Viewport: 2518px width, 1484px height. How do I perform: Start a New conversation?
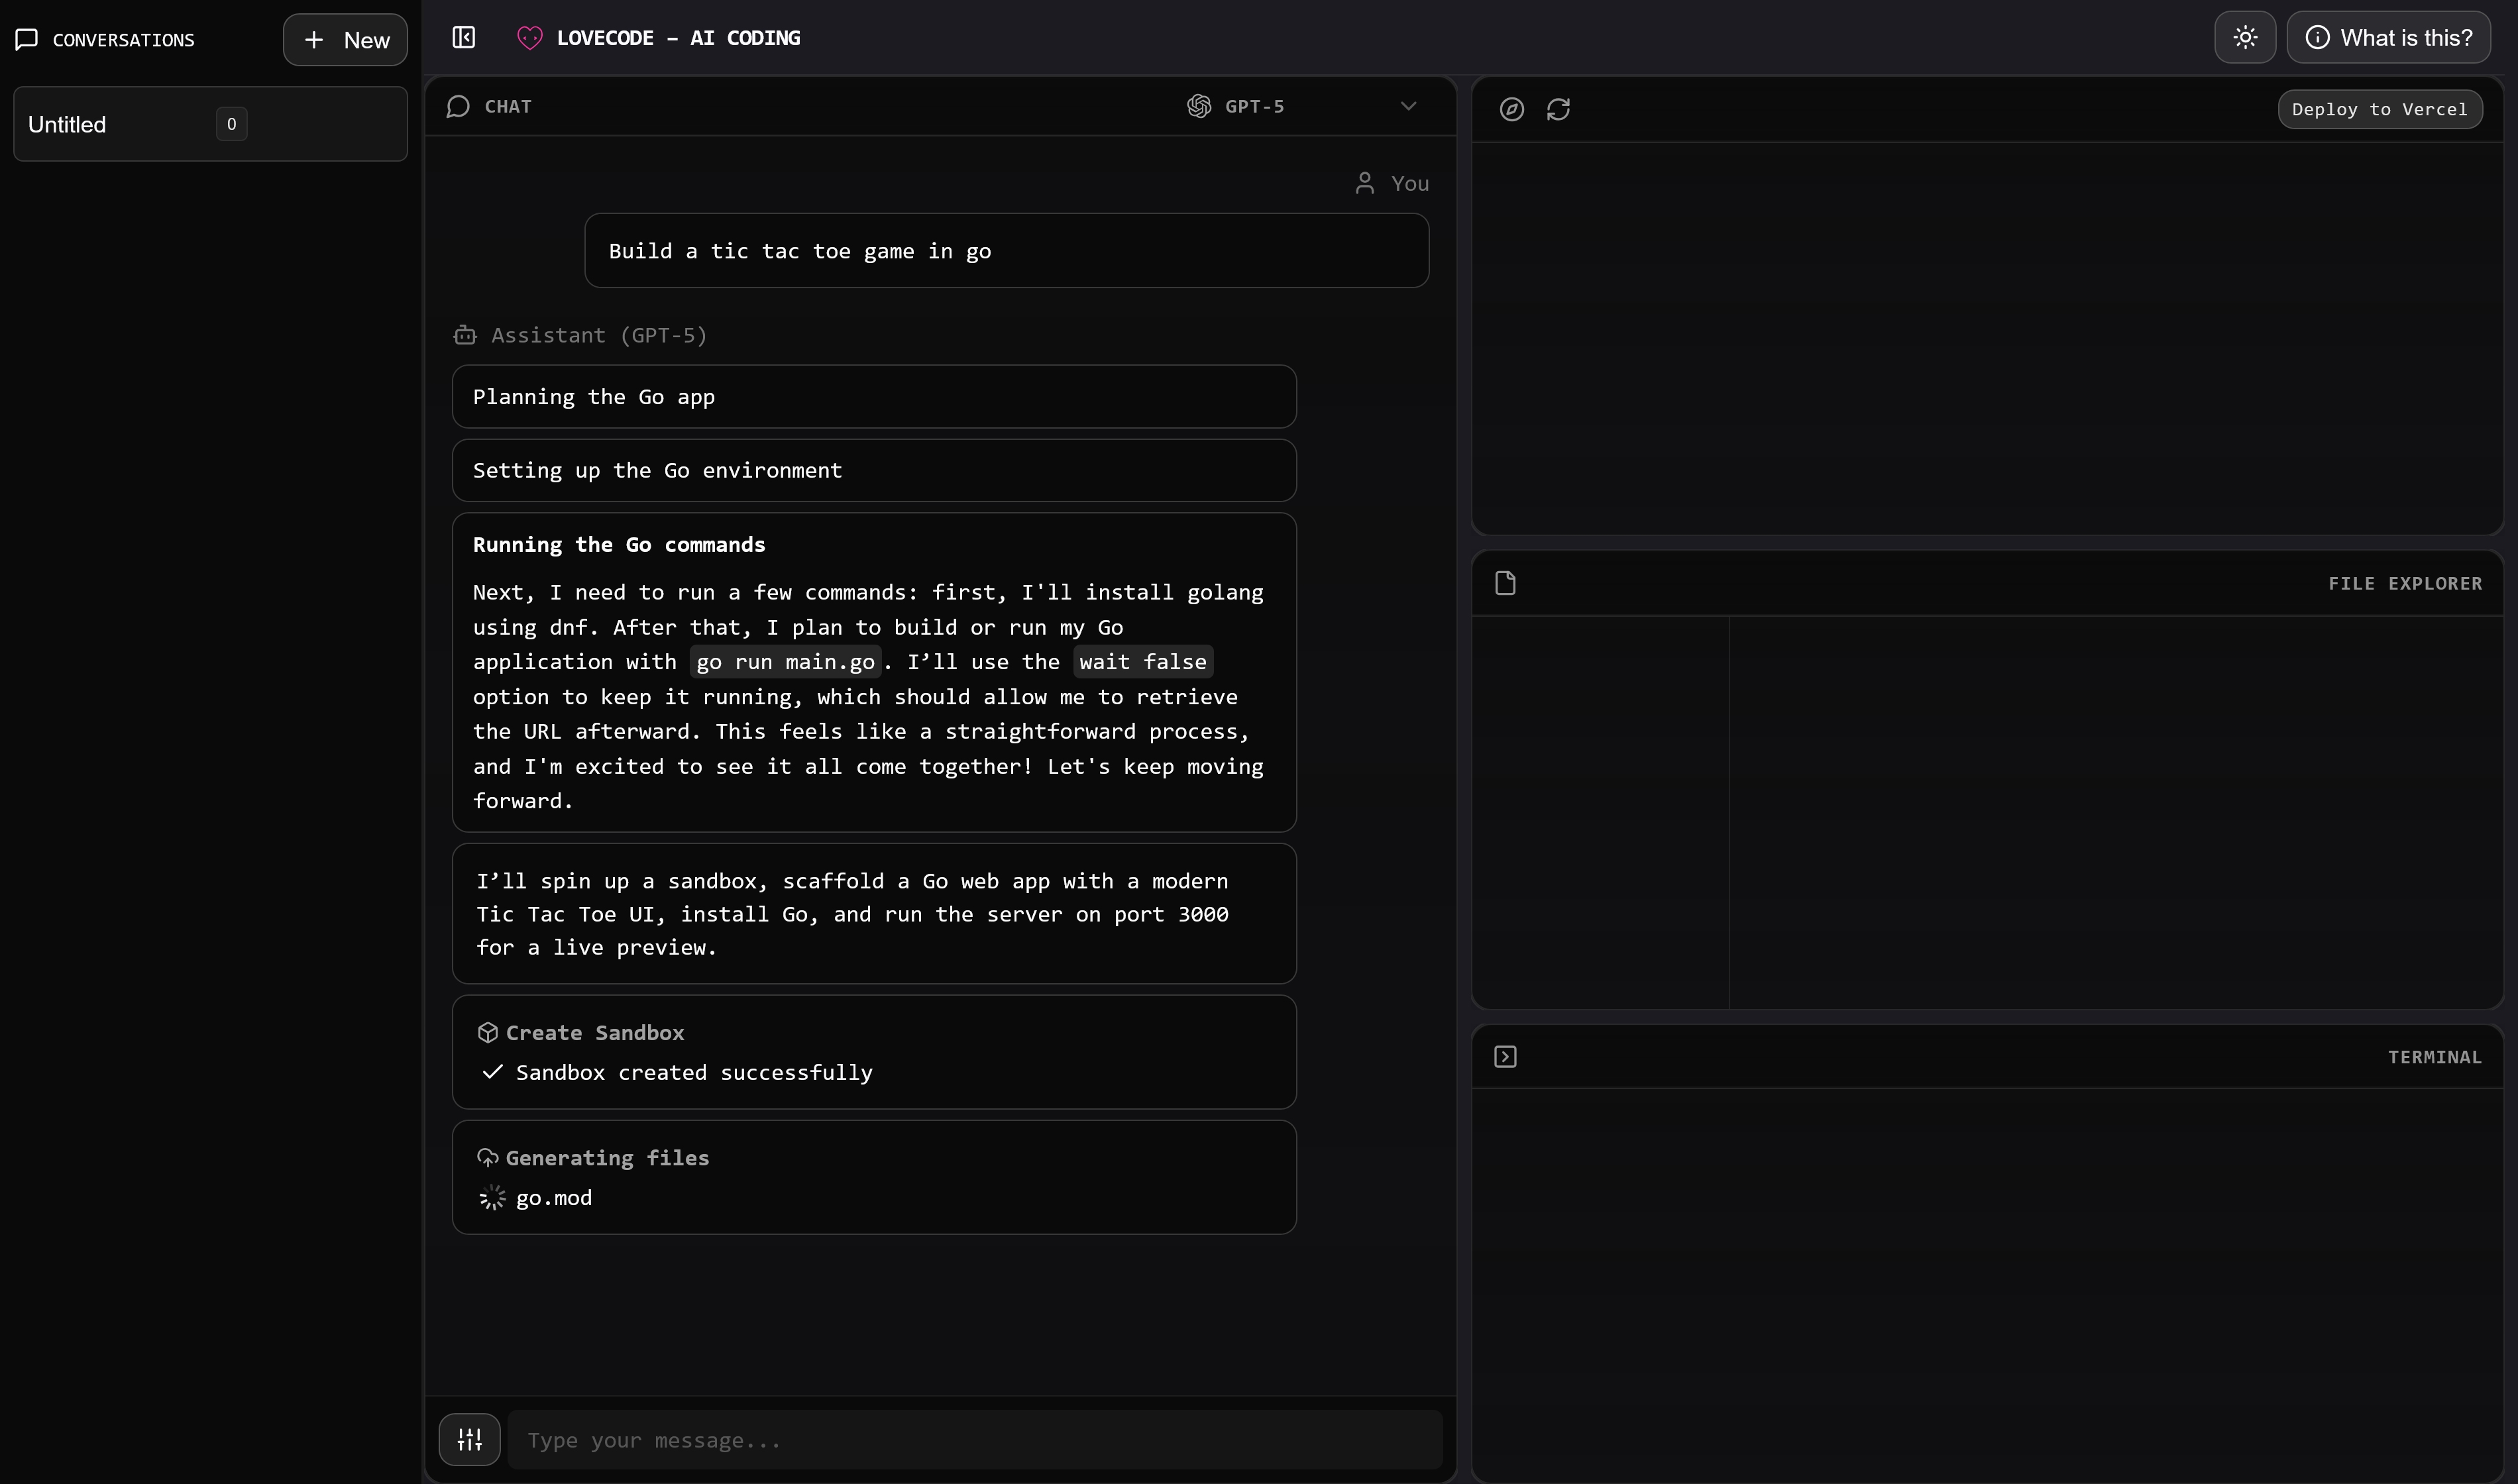pyautogui.click(x=345, y=40)
